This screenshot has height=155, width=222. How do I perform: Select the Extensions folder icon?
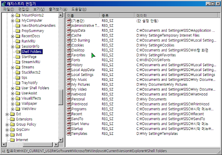(12, 119)
